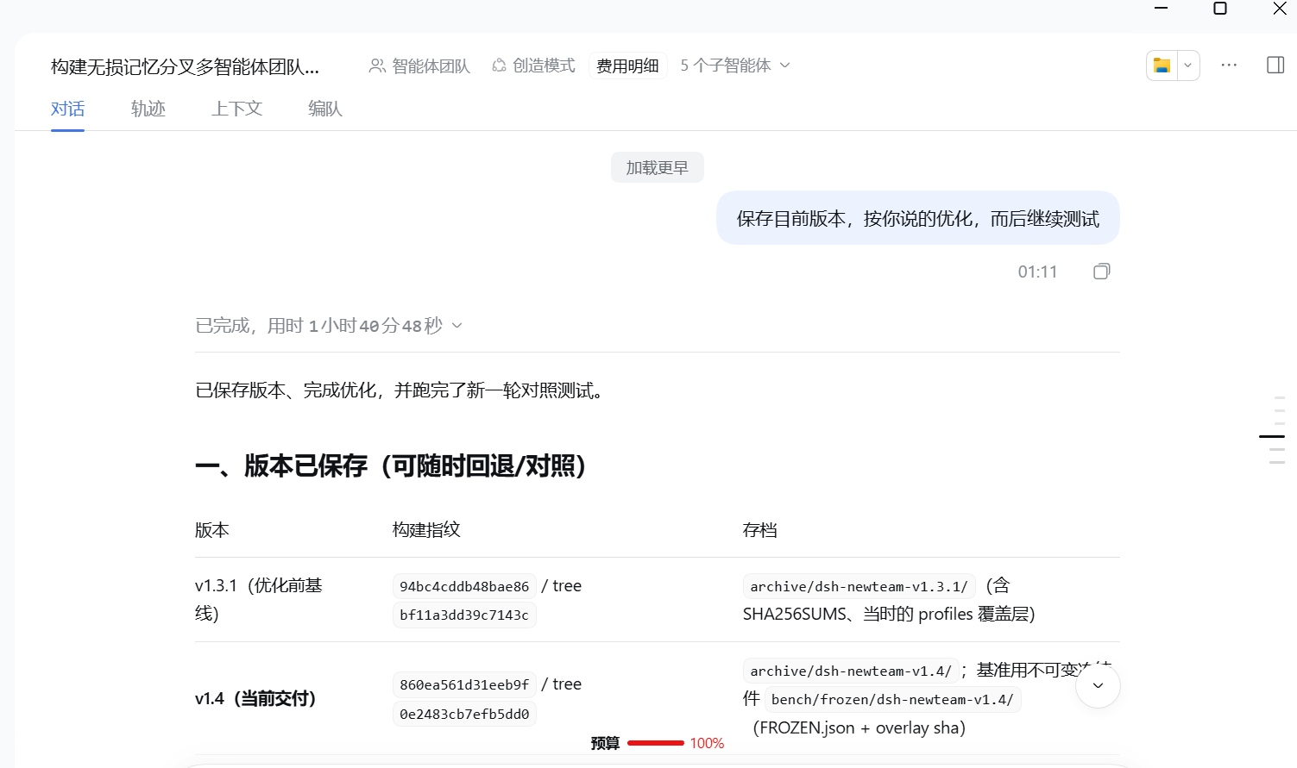Select path bench/frozen/dsh-newteam-v1.4/
Screen dimensions: 1297x768
tap(892, 699)
